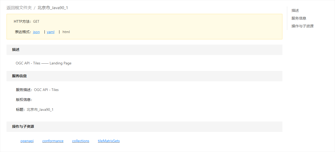This screenshot has width=335, height=152.
Task: Click the 版权信息 label
Action: click(24, 100)
